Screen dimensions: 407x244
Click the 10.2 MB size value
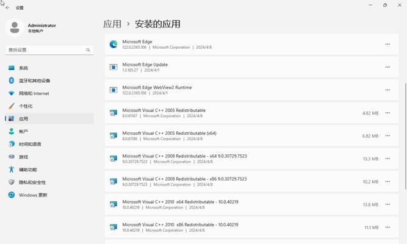coord(370,182)
